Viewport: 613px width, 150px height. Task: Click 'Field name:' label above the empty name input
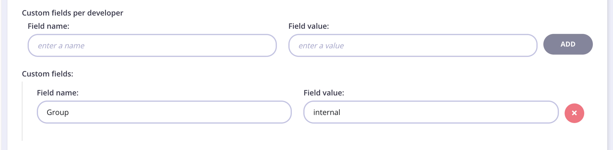click(48, 26)
